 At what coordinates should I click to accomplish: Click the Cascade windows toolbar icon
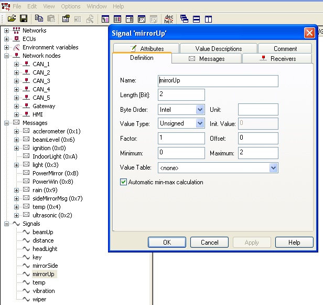click(184, 19)
